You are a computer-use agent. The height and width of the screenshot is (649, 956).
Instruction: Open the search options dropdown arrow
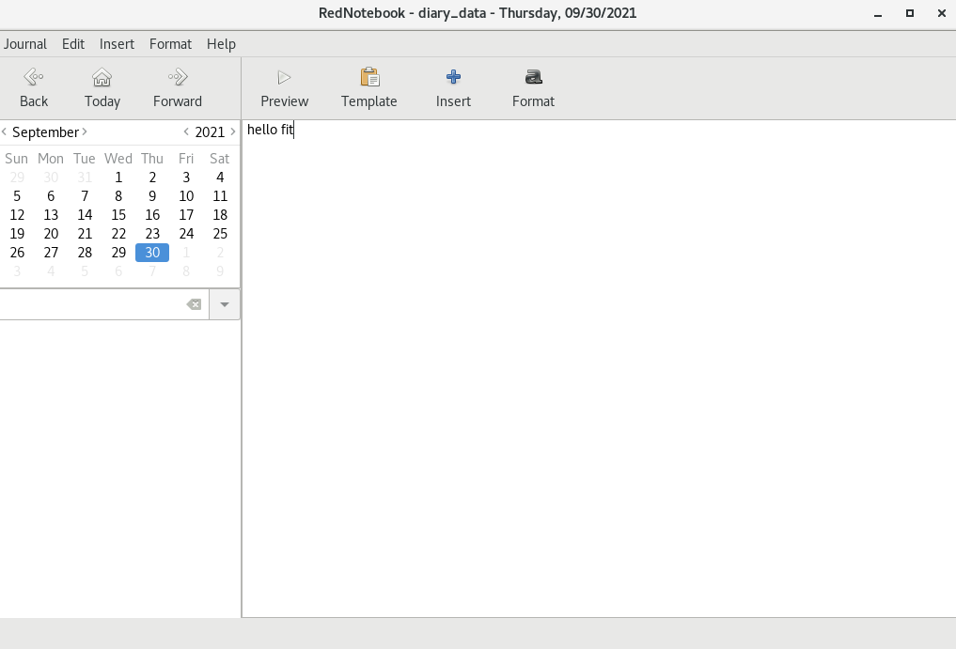point(224,303)
